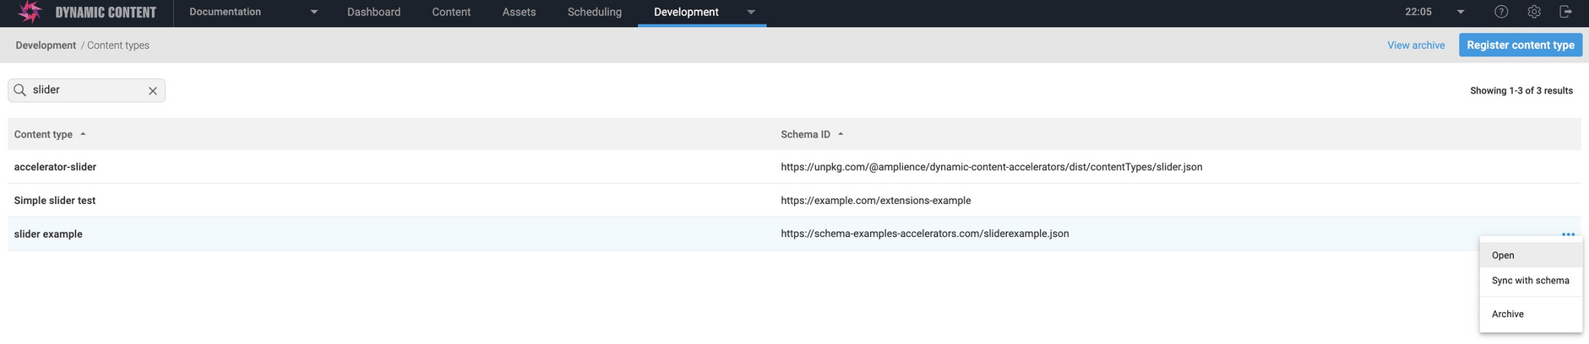1589x344 pixels.
Task: Sort by Content type arrow
Action: pos(83,134)
